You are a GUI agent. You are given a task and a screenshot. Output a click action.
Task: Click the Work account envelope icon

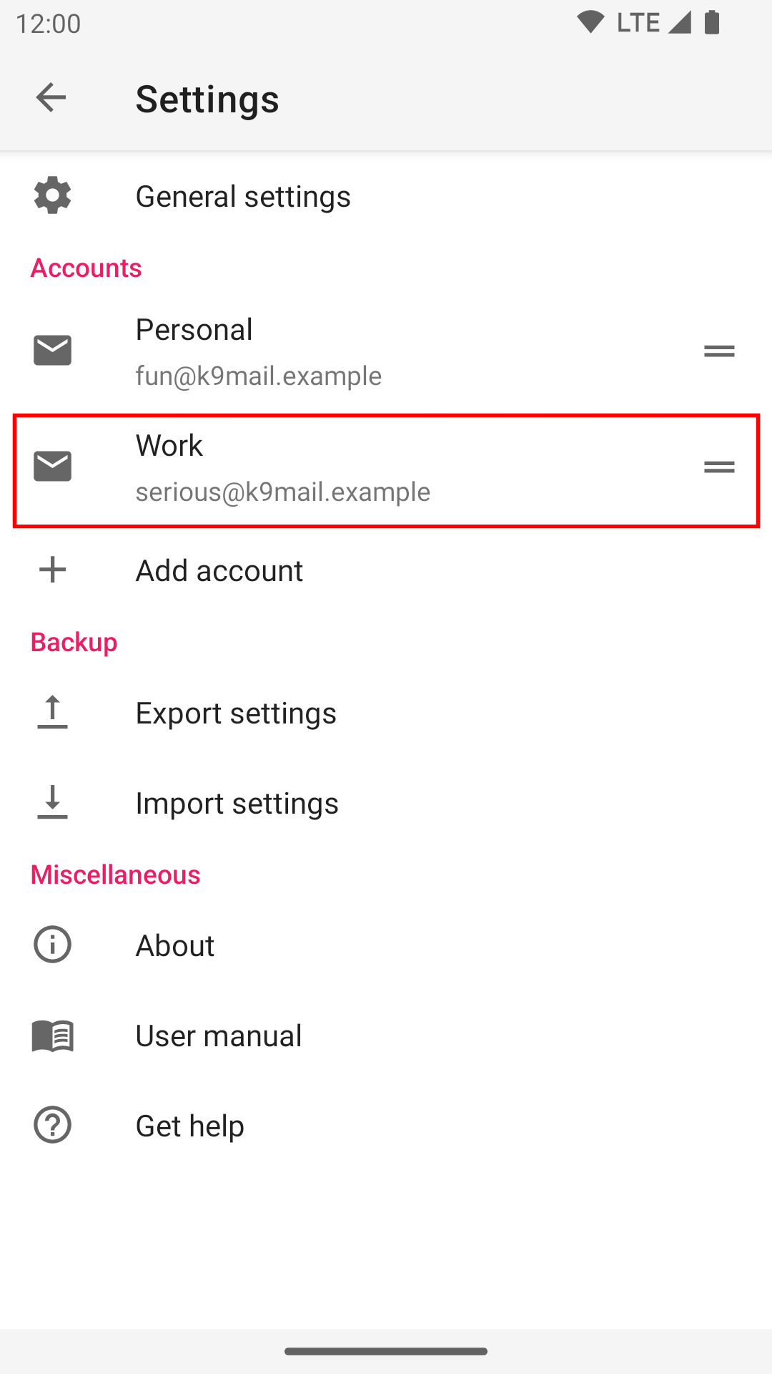(x=52, y=466)
